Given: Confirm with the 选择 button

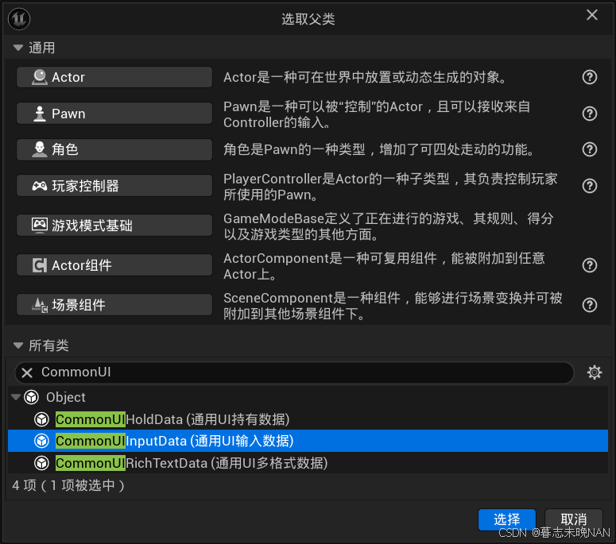Looking at the screenshot, I should click(x=507, y=519).
